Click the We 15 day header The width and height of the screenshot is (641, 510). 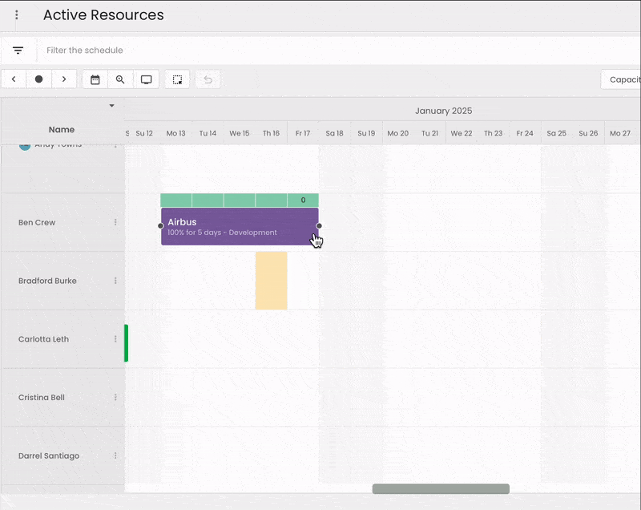239,133
